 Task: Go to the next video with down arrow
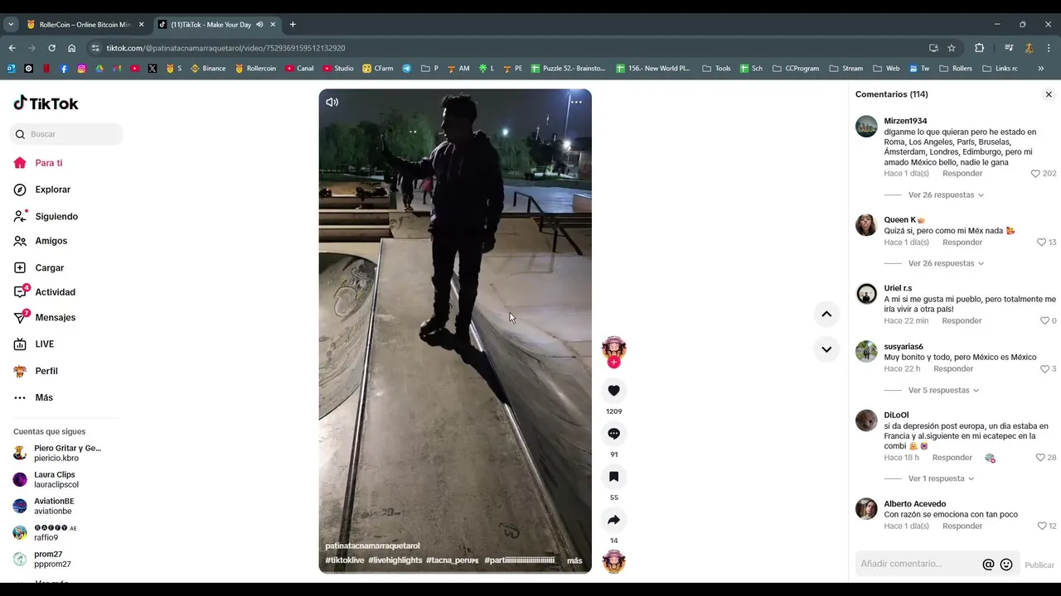[x=826, y=349]
